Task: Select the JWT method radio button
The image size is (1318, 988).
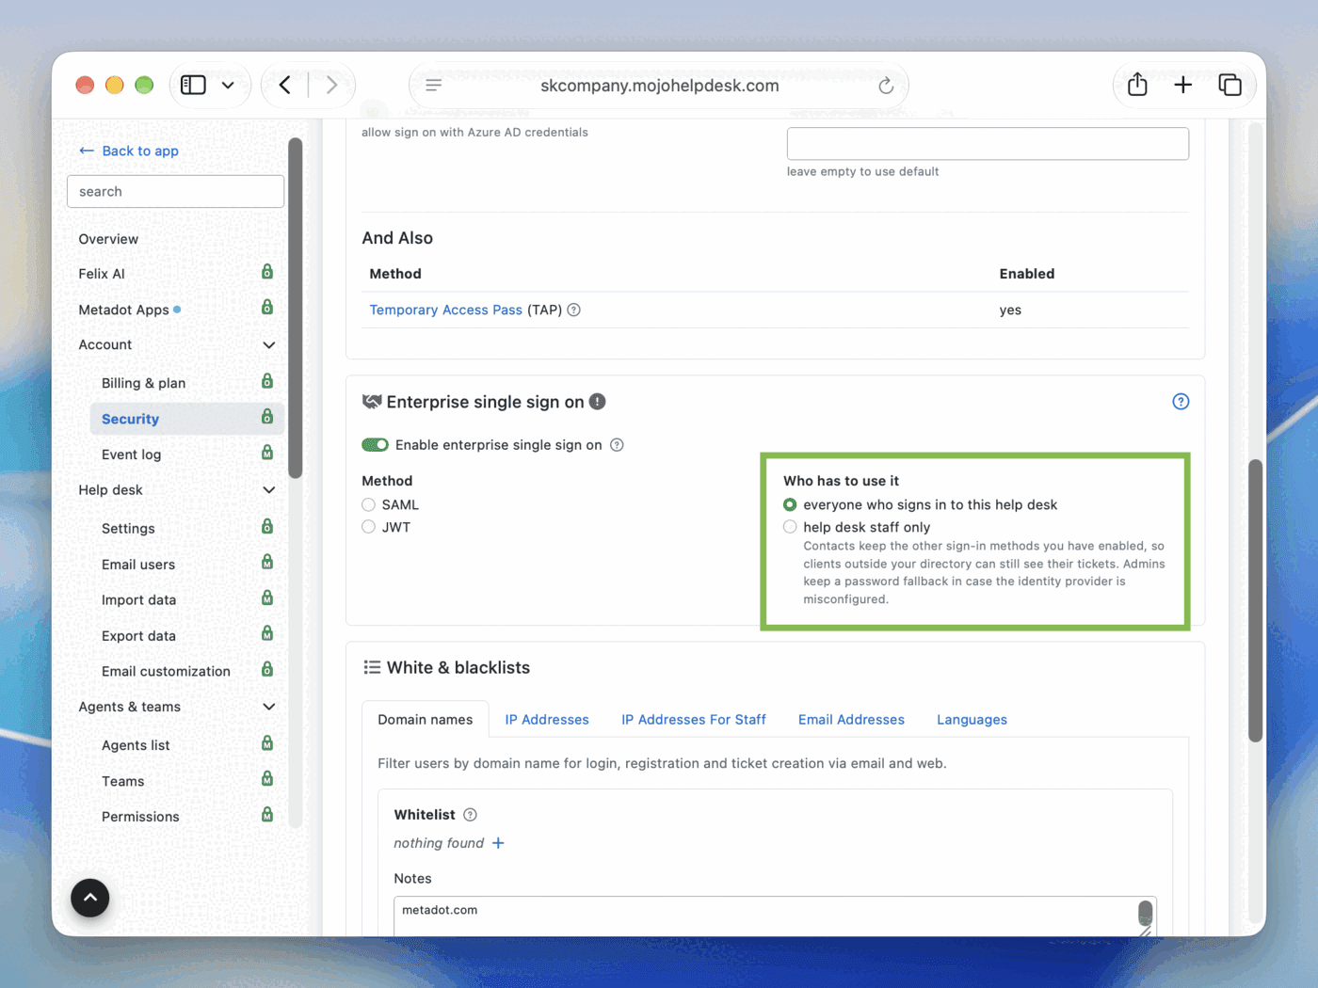Action: [x=369, y=527]
